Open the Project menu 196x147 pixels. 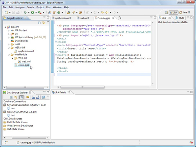(x=40, y=7)
